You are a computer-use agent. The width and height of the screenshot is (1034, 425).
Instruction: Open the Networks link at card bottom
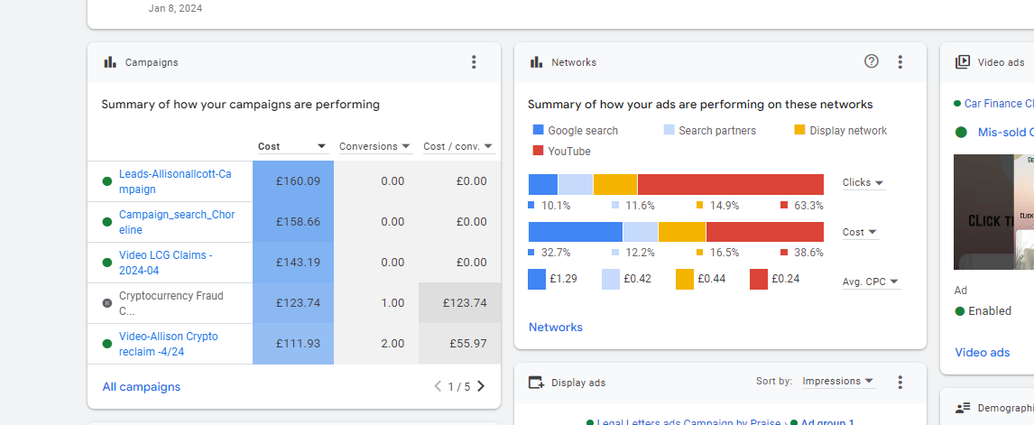[x=556, y=328]
